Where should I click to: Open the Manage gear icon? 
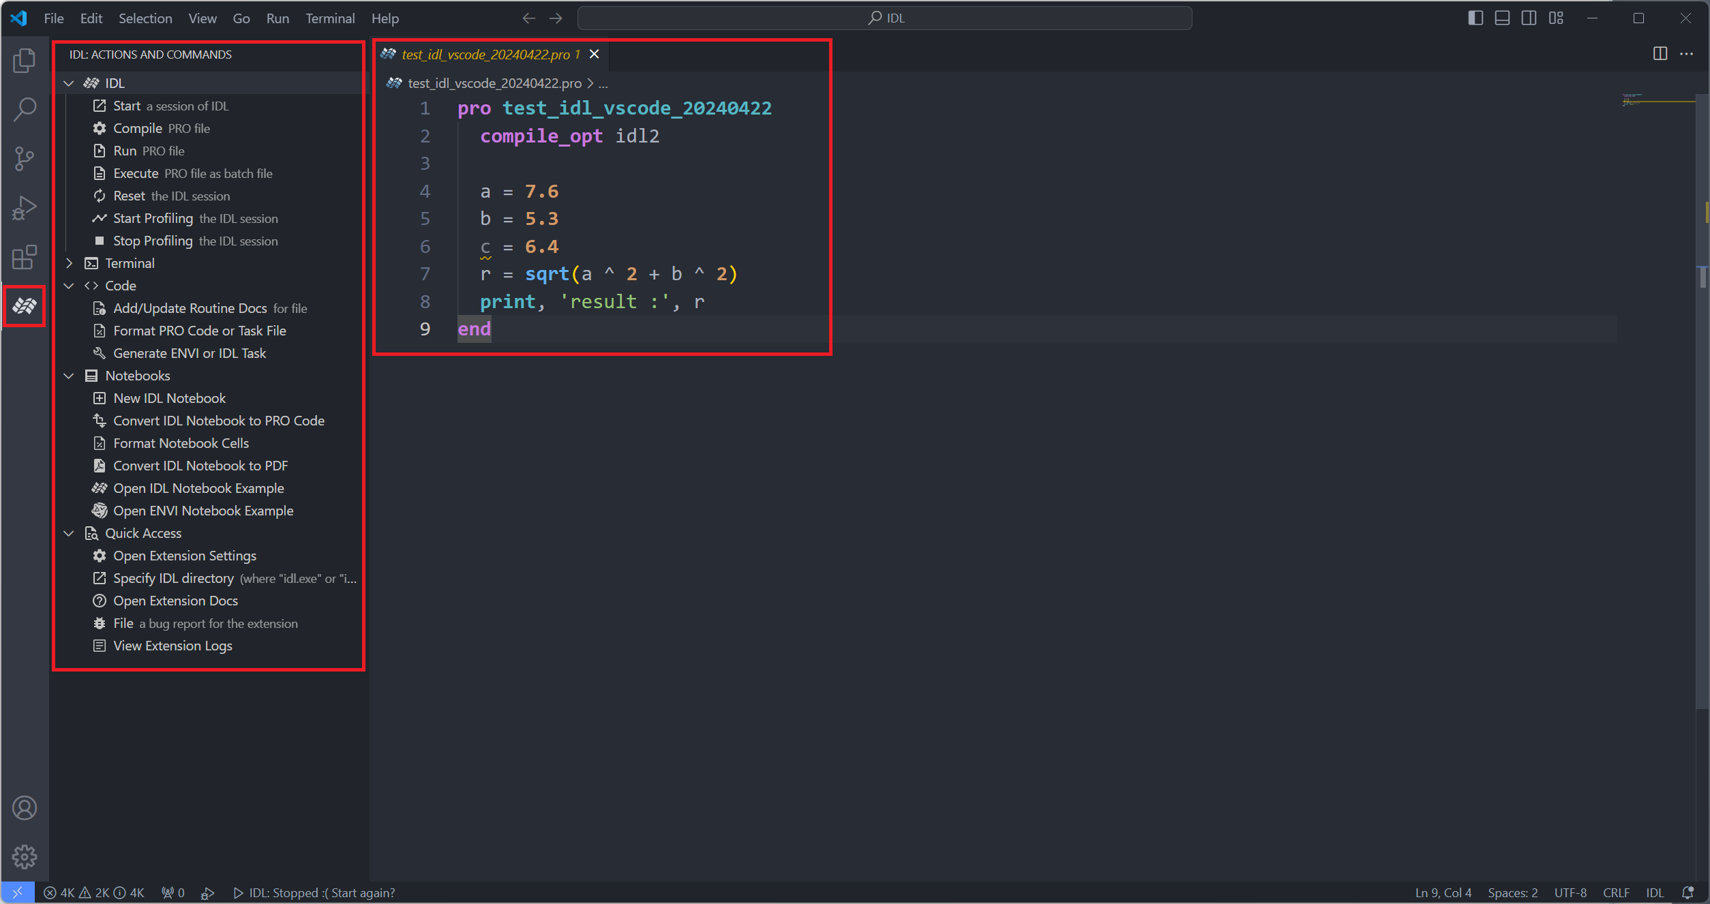pos(25,856)
